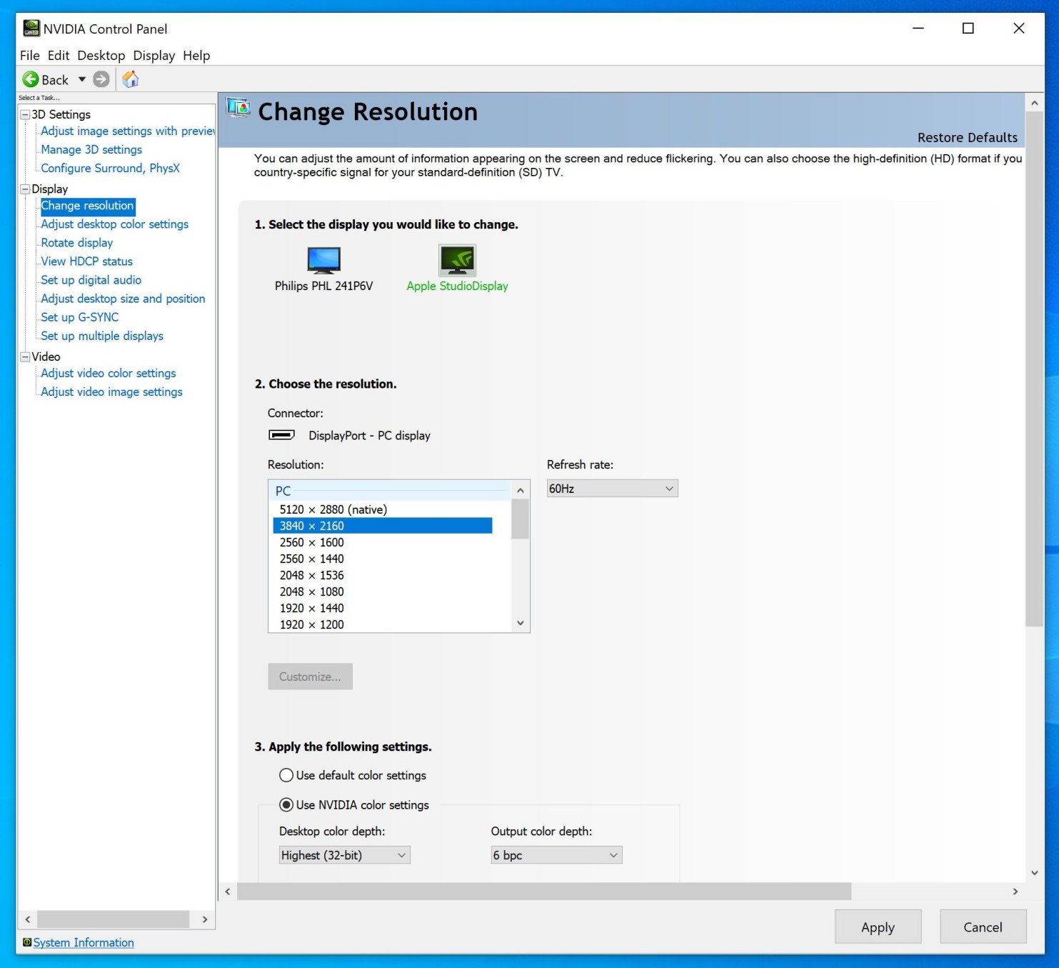Click main panel vertical scroll down arrow
The height and width of the screenshot is (968, 1059).
[x=1035, y=872]
